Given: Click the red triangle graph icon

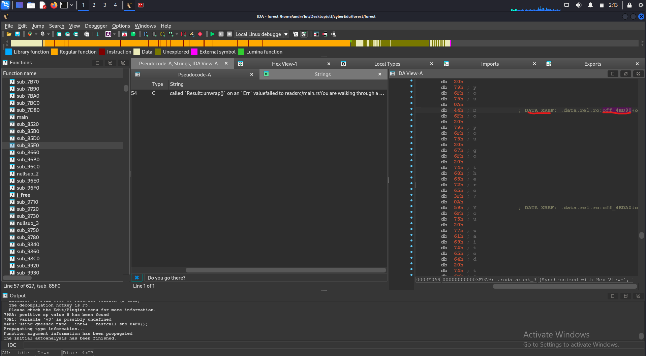Looking at the screenshot, I should [125, 34].
